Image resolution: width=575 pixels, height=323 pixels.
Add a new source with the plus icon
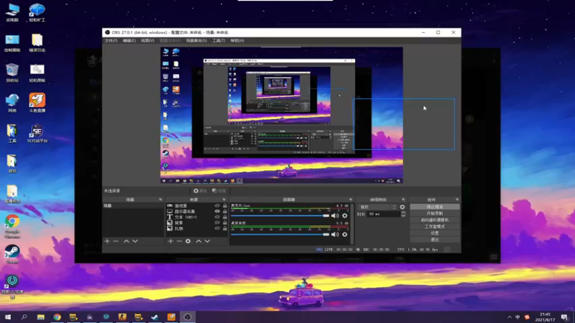pyautogui.click(x=170, y=241)
